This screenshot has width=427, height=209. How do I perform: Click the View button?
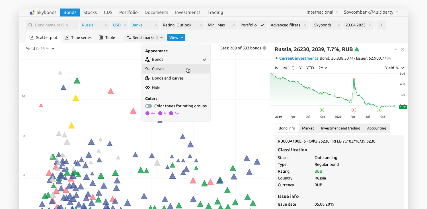pyautogui.click(x=176, y=37)
